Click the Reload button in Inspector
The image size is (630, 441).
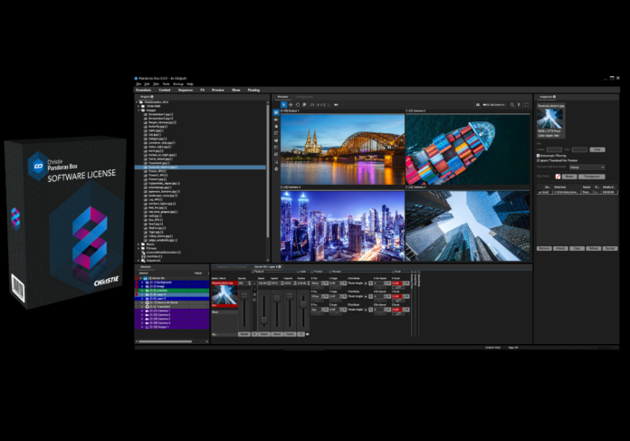tap(593, 248)
